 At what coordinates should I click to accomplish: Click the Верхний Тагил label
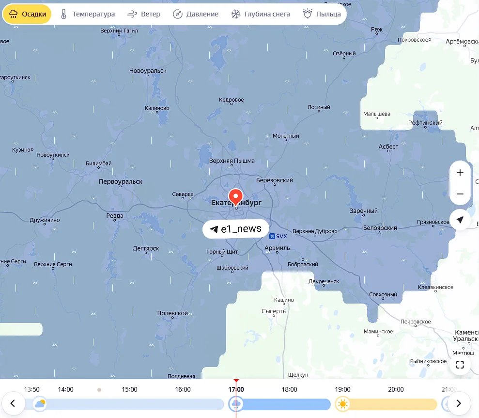(x=119, y=31)
